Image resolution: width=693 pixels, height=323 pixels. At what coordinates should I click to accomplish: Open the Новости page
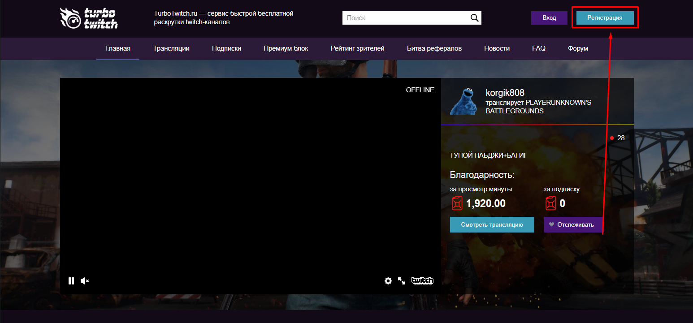[x=497, y=48]
